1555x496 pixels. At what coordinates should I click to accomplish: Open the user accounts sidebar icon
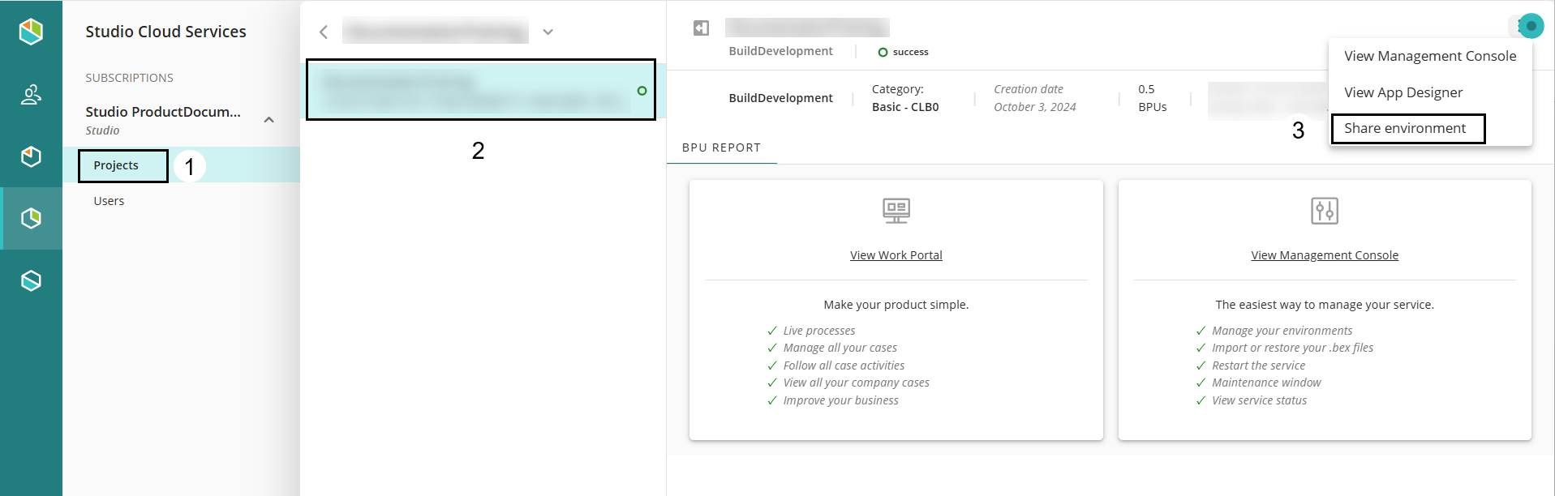pos(31,95)
